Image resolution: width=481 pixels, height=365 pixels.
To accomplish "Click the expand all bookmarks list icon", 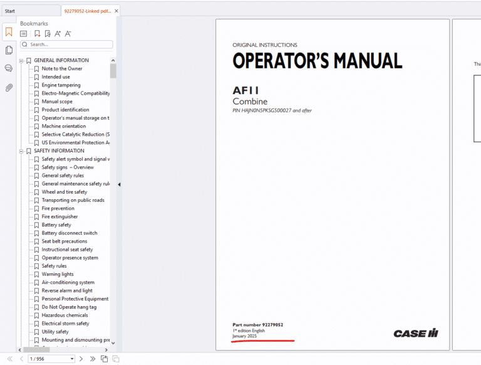I will 23,34.
